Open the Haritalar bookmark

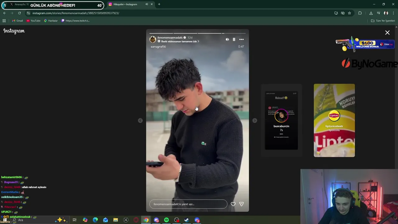click(x=51, y=21)
